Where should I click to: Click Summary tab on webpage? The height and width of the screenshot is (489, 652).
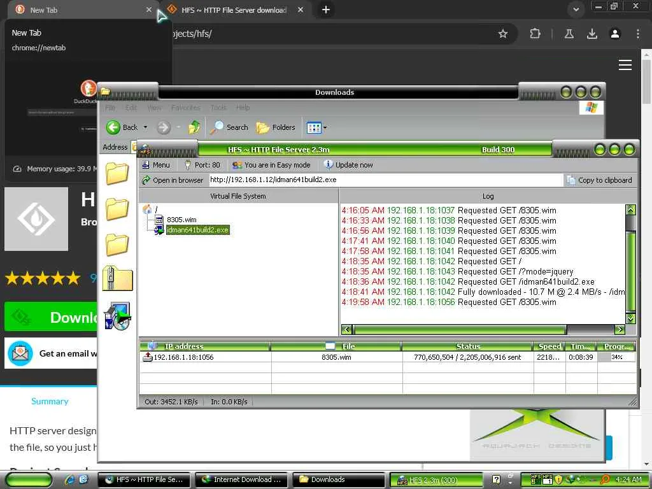click(50, 401)
